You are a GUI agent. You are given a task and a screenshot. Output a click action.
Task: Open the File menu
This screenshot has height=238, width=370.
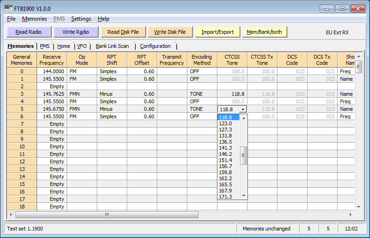point(11,19)
